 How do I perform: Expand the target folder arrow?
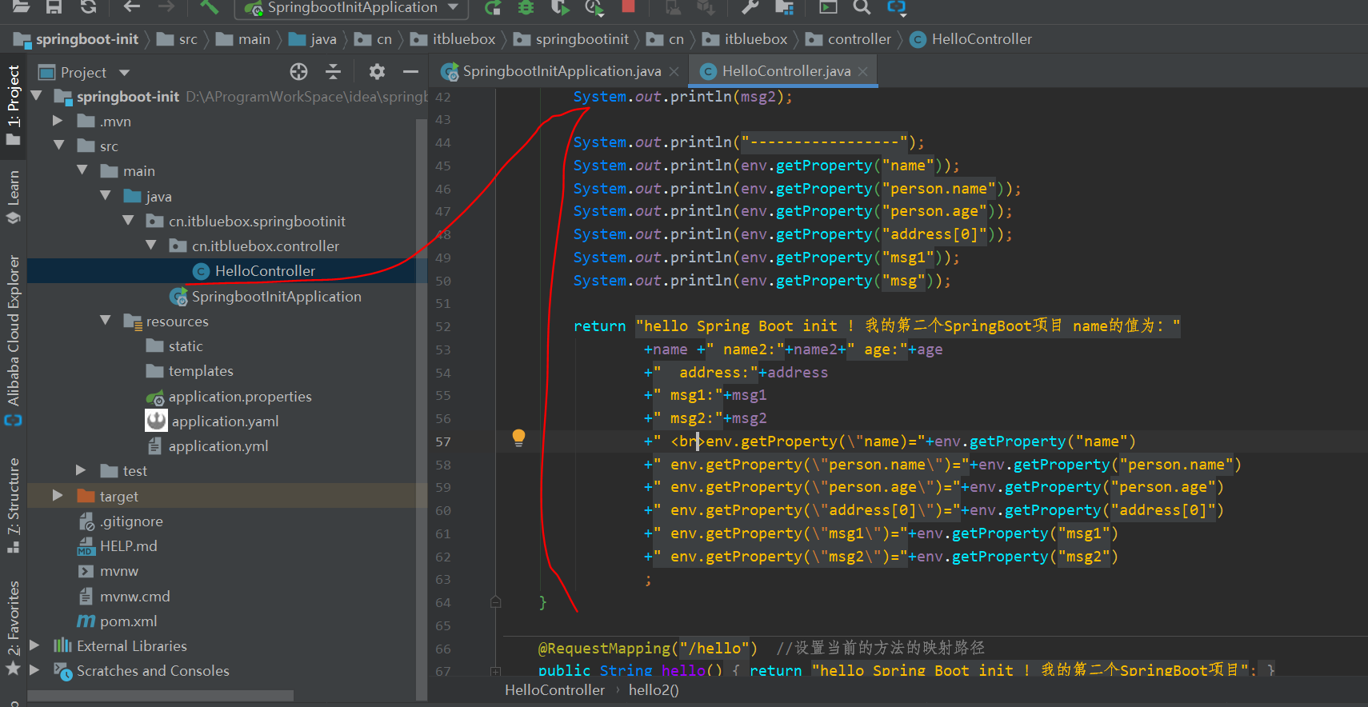(x=58, y=496)
